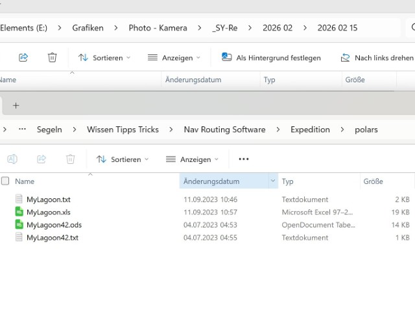Viewport: 415px width, 311px height.
Task: Open the three-dots more options menu
Action: click(244, 159)
